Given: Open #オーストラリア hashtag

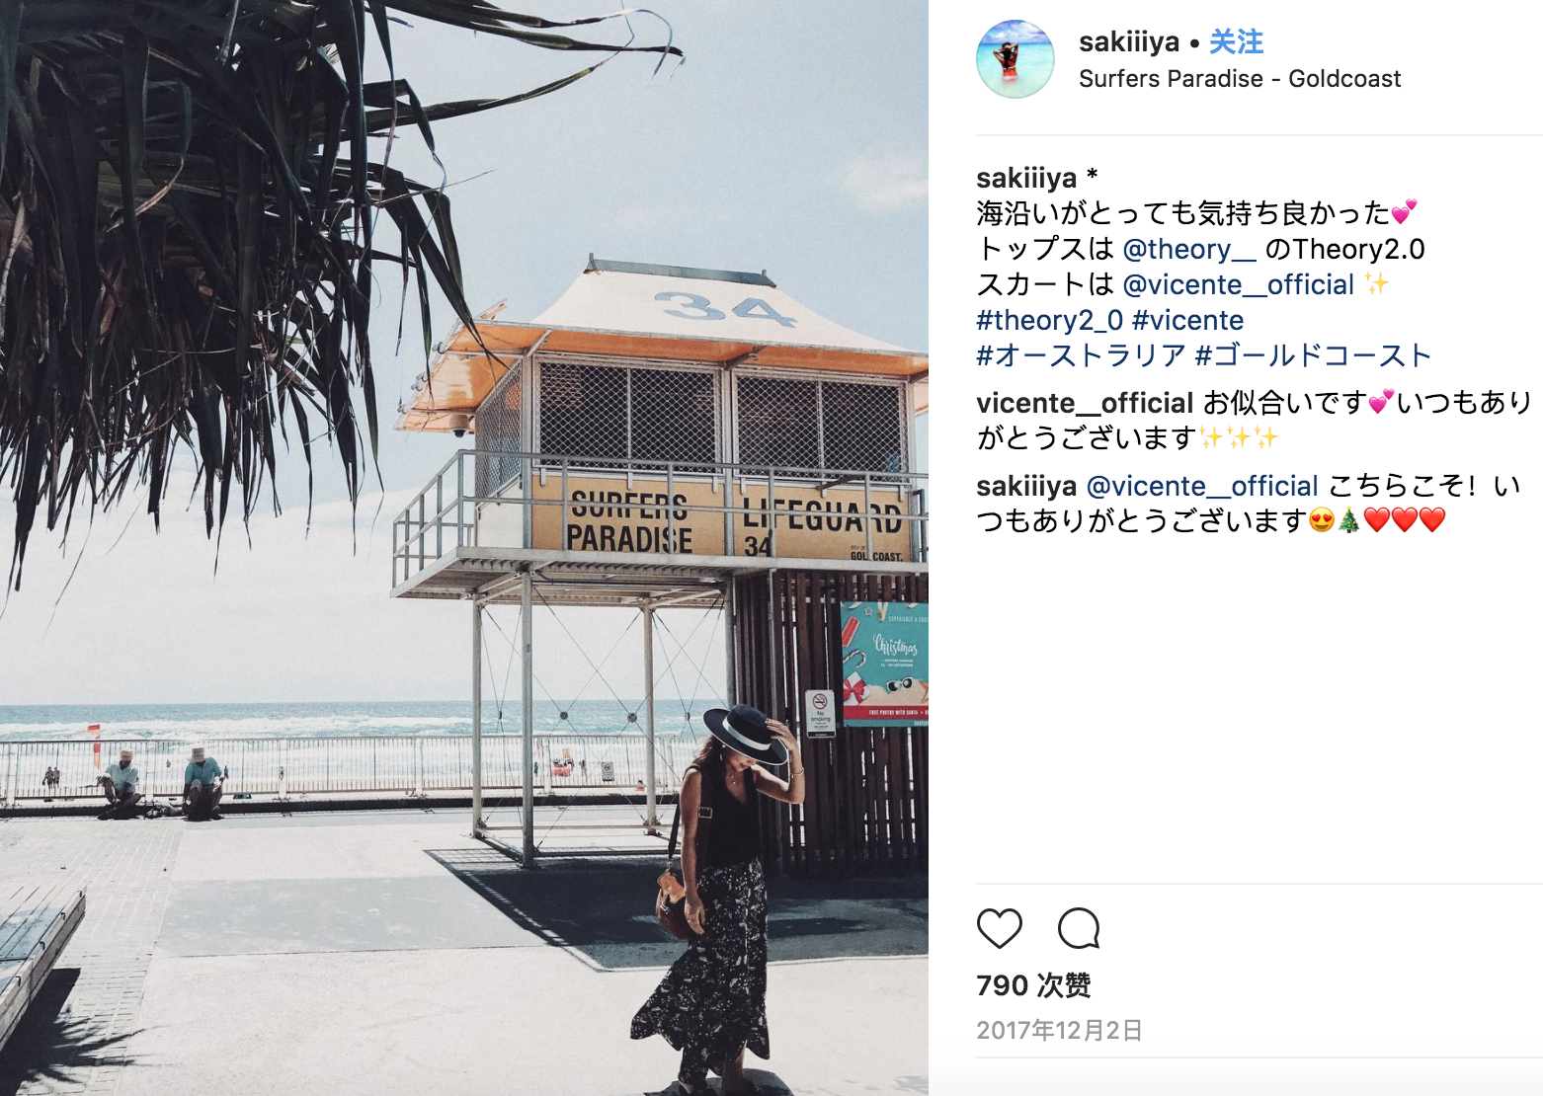Looking at the screenshot, I should pyautogui.click(x=1081, y=355).
